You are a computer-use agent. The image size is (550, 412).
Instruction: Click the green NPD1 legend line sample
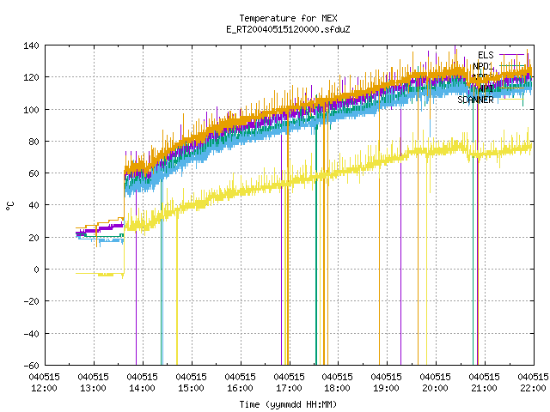[512, 66]
